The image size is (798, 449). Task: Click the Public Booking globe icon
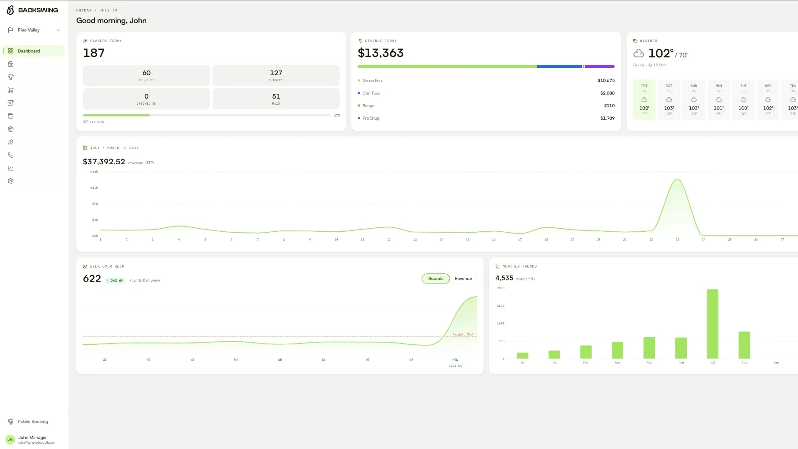tap(11, 422)
